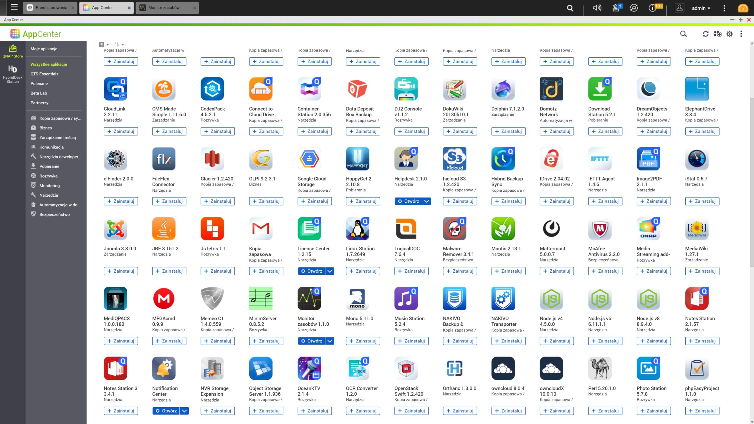Select the Joomla app icon
This screenshot has height=424, width=754.
[115, 228]
